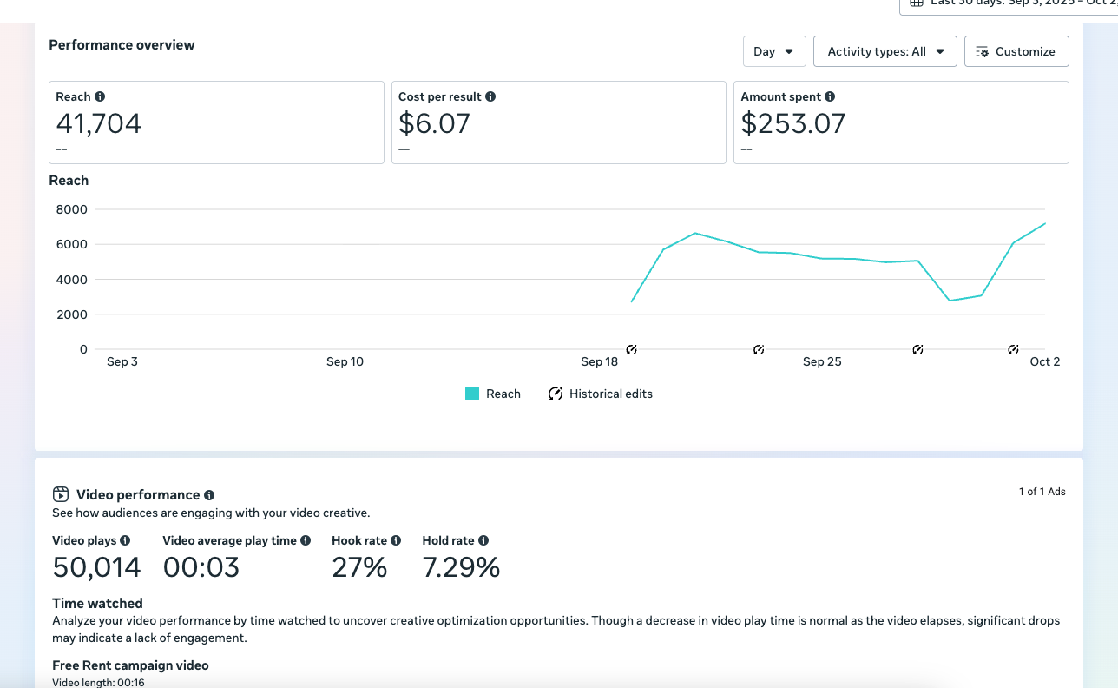Select the Reach metric card
Image resolution: width=1118 pixels, height=688 pixels.
(x=216, y=122)
